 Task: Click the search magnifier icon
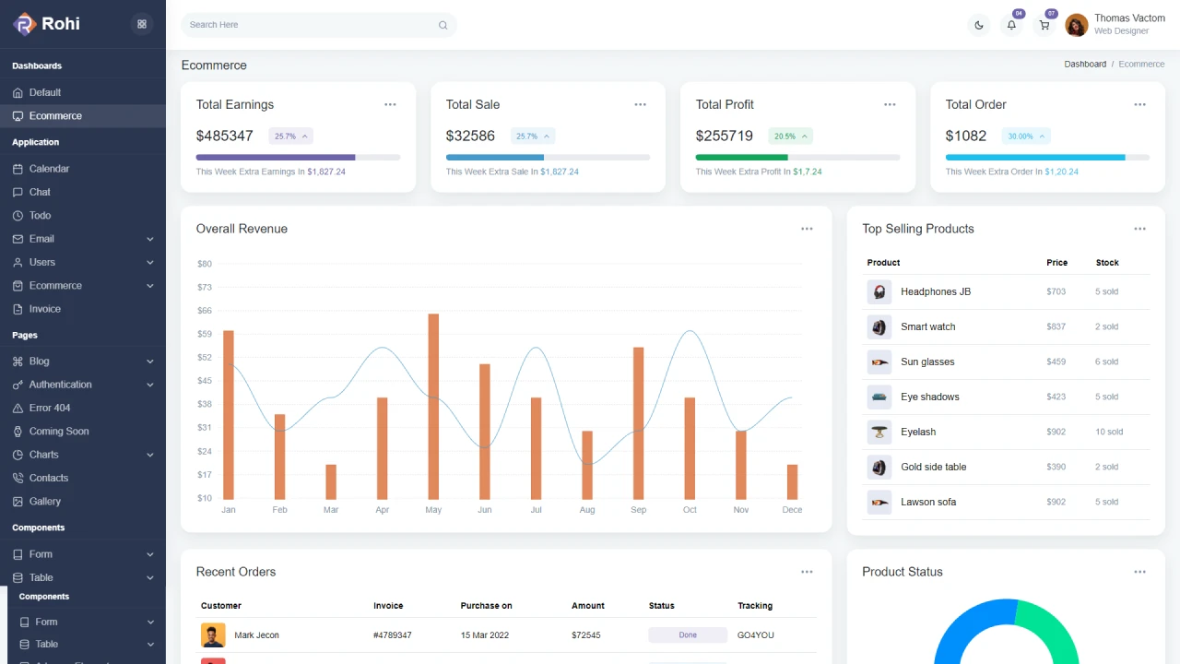pyautogui.click(x=442, y=25)
